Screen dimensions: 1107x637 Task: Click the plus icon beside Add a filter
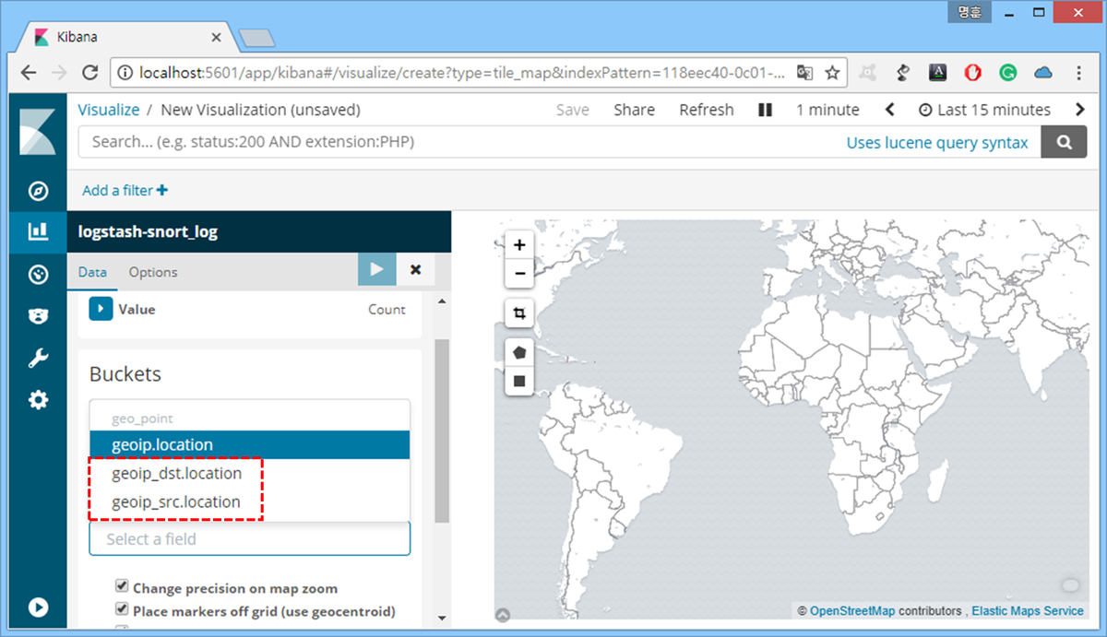(162, 190)
